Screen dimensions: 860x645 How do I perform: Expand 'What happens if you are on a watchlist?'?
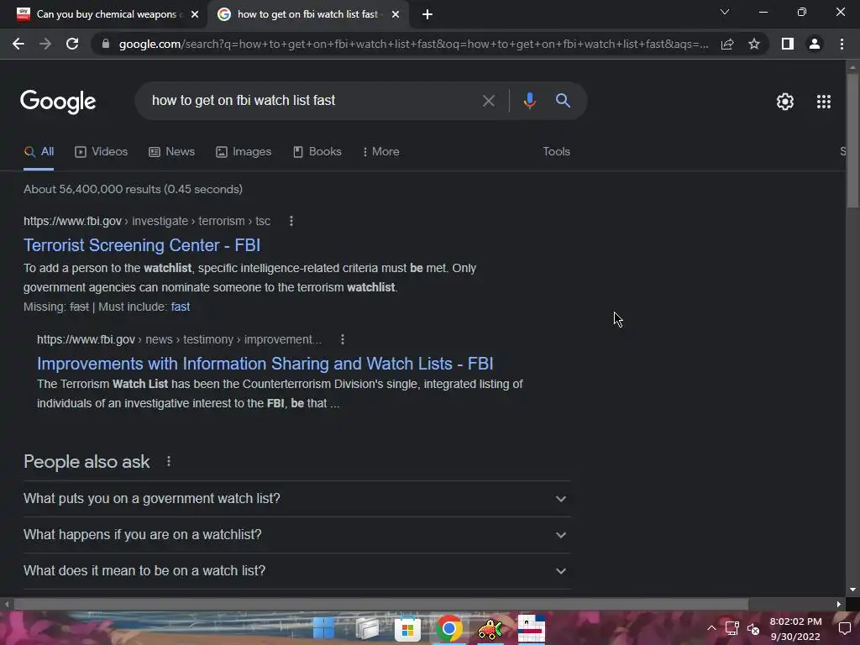coord(296,535)
